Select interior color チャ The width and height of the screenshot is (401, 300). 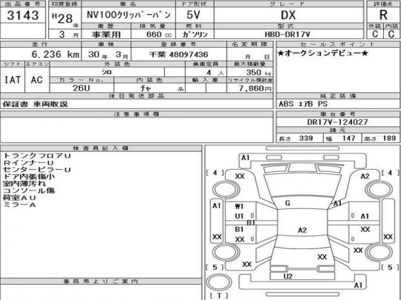point(145,88)
